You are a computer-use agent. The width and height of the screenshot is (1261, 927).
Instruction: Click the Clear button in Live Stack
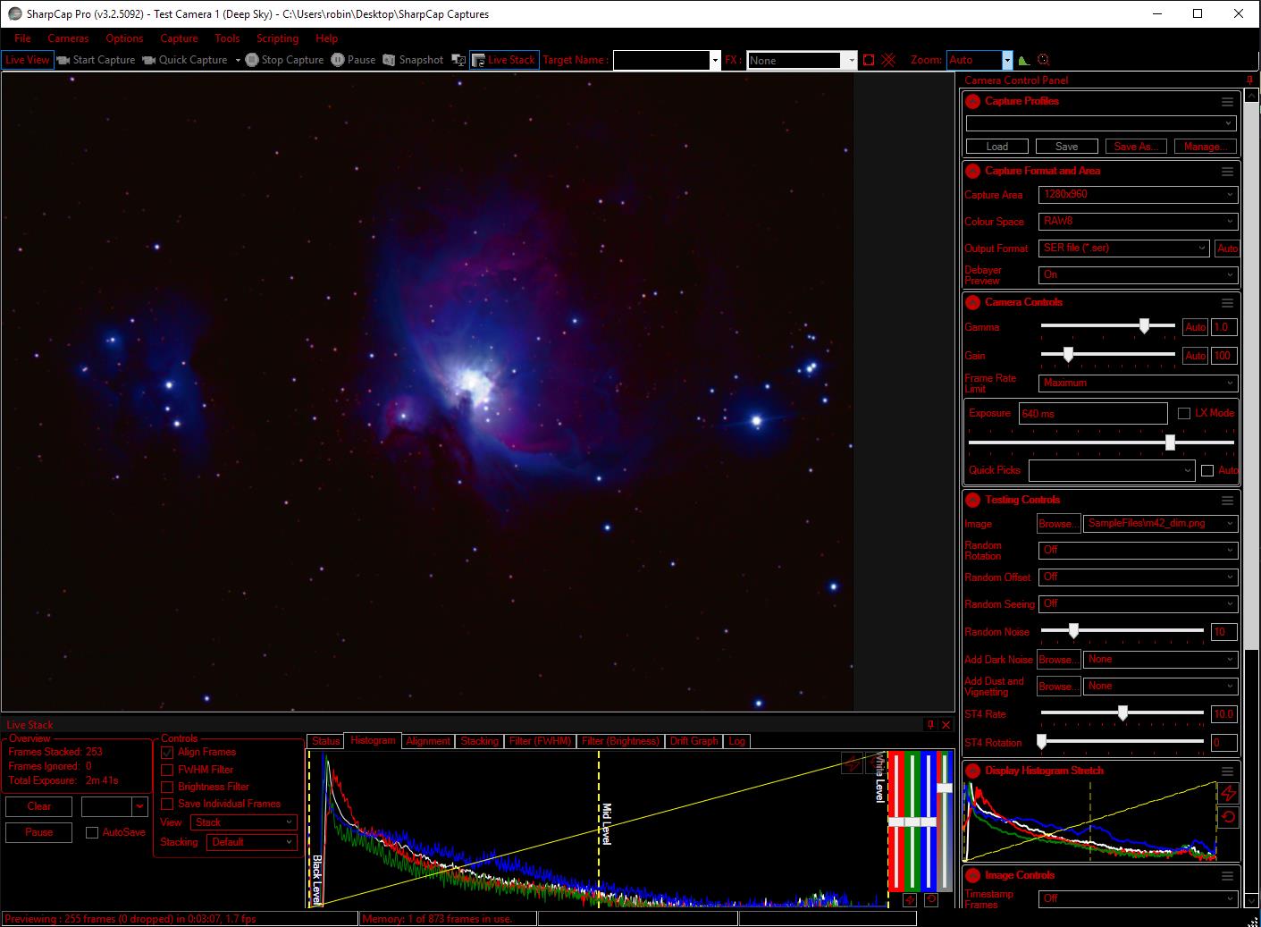tap(39, 806)
